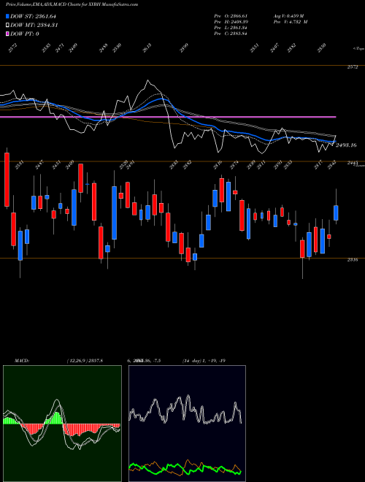The height and width of the screenshot is (482, 365).
Task: Click the (12,26,9) 2357.8 MACD parameters
Action: (85, 361)
